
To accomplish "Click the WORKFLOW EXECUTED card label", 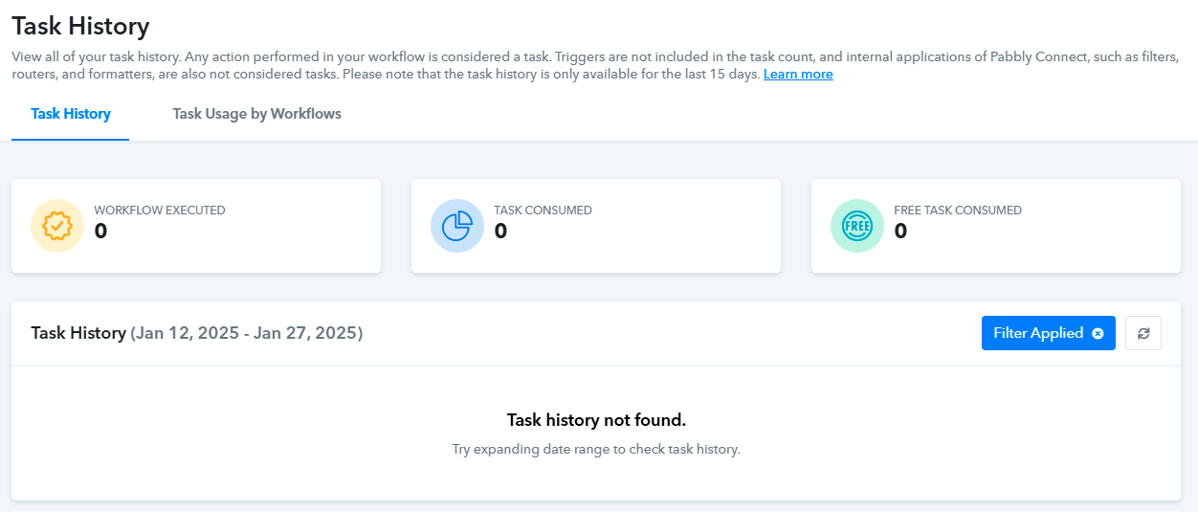I will point(160,211).
